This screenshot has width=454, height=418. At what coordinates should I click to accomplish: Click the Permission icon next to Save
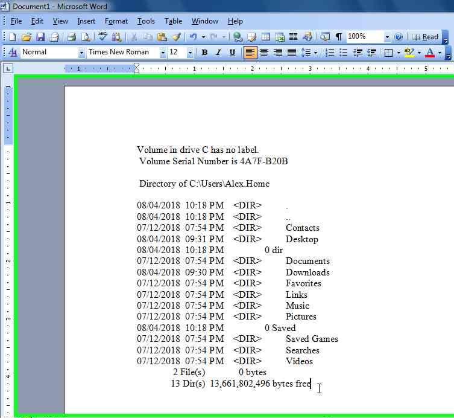pyautogui.click(x=54, y=37)
